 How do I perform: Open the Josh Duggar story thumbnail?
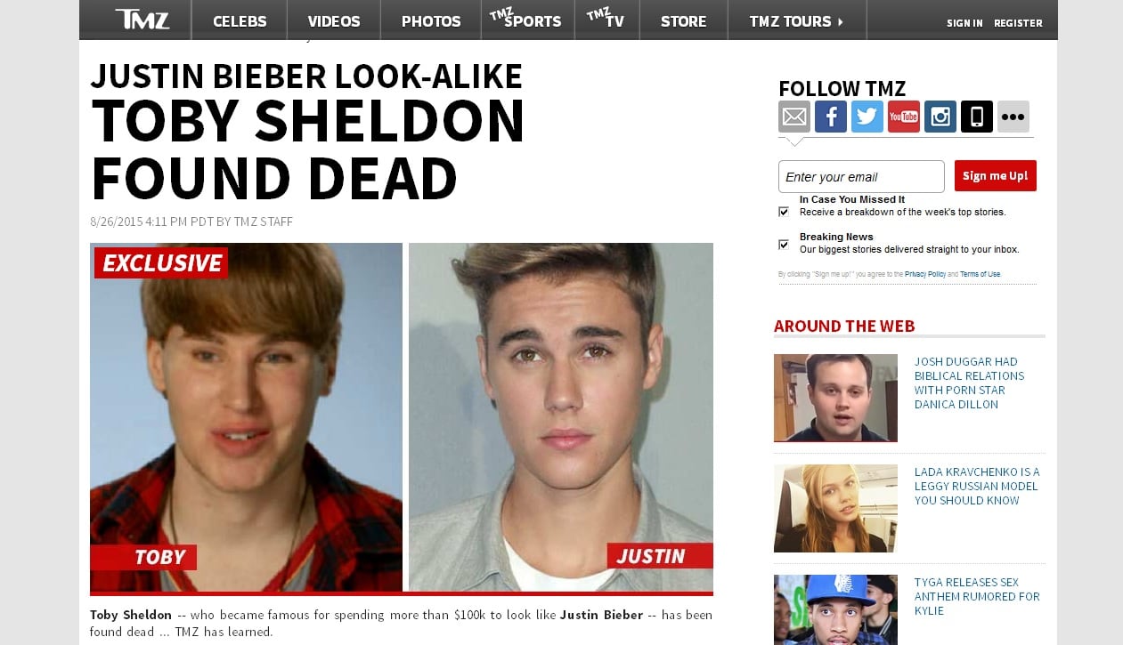[835, 398]
